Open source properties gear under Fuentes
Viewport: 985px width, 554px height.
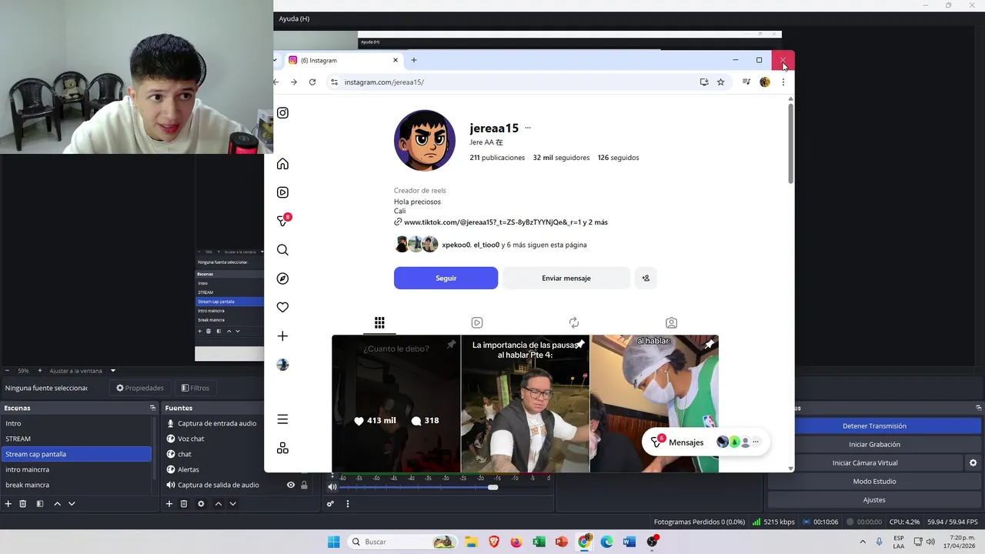click(201, 504)
